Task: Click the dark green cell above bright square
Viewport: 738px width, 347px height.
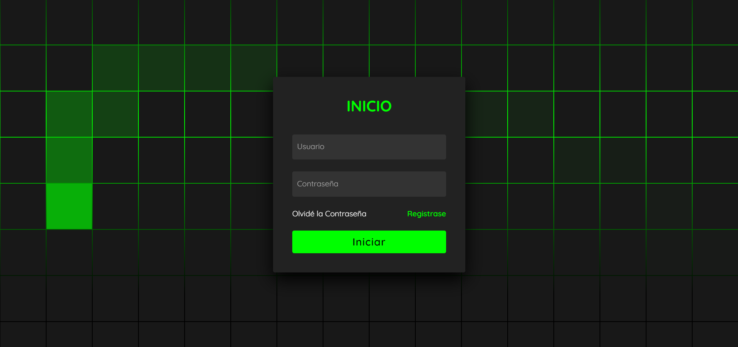Action: (x=69, y=160)
